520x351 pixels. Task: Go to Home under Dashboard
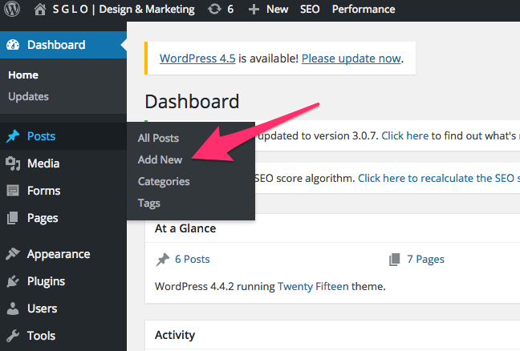tap(23, 75)
